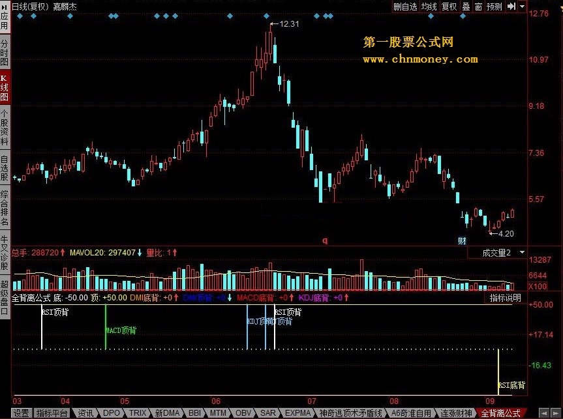
Task: Click the 总手: 288720 volume readout
Action: point(38,253)
